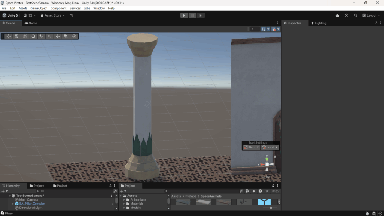
Task: Click the magnifier search icon in top toolbar
Action: pyautogui.click(x=355, y=15)
